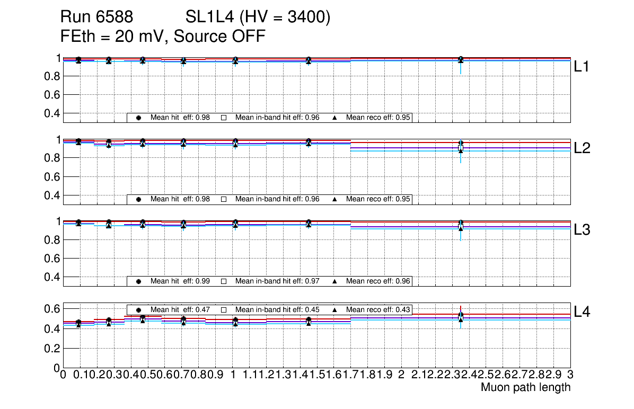Click the open square marker in L3 legend
Viewport: 634px width, 409px height.
point(223,281)
